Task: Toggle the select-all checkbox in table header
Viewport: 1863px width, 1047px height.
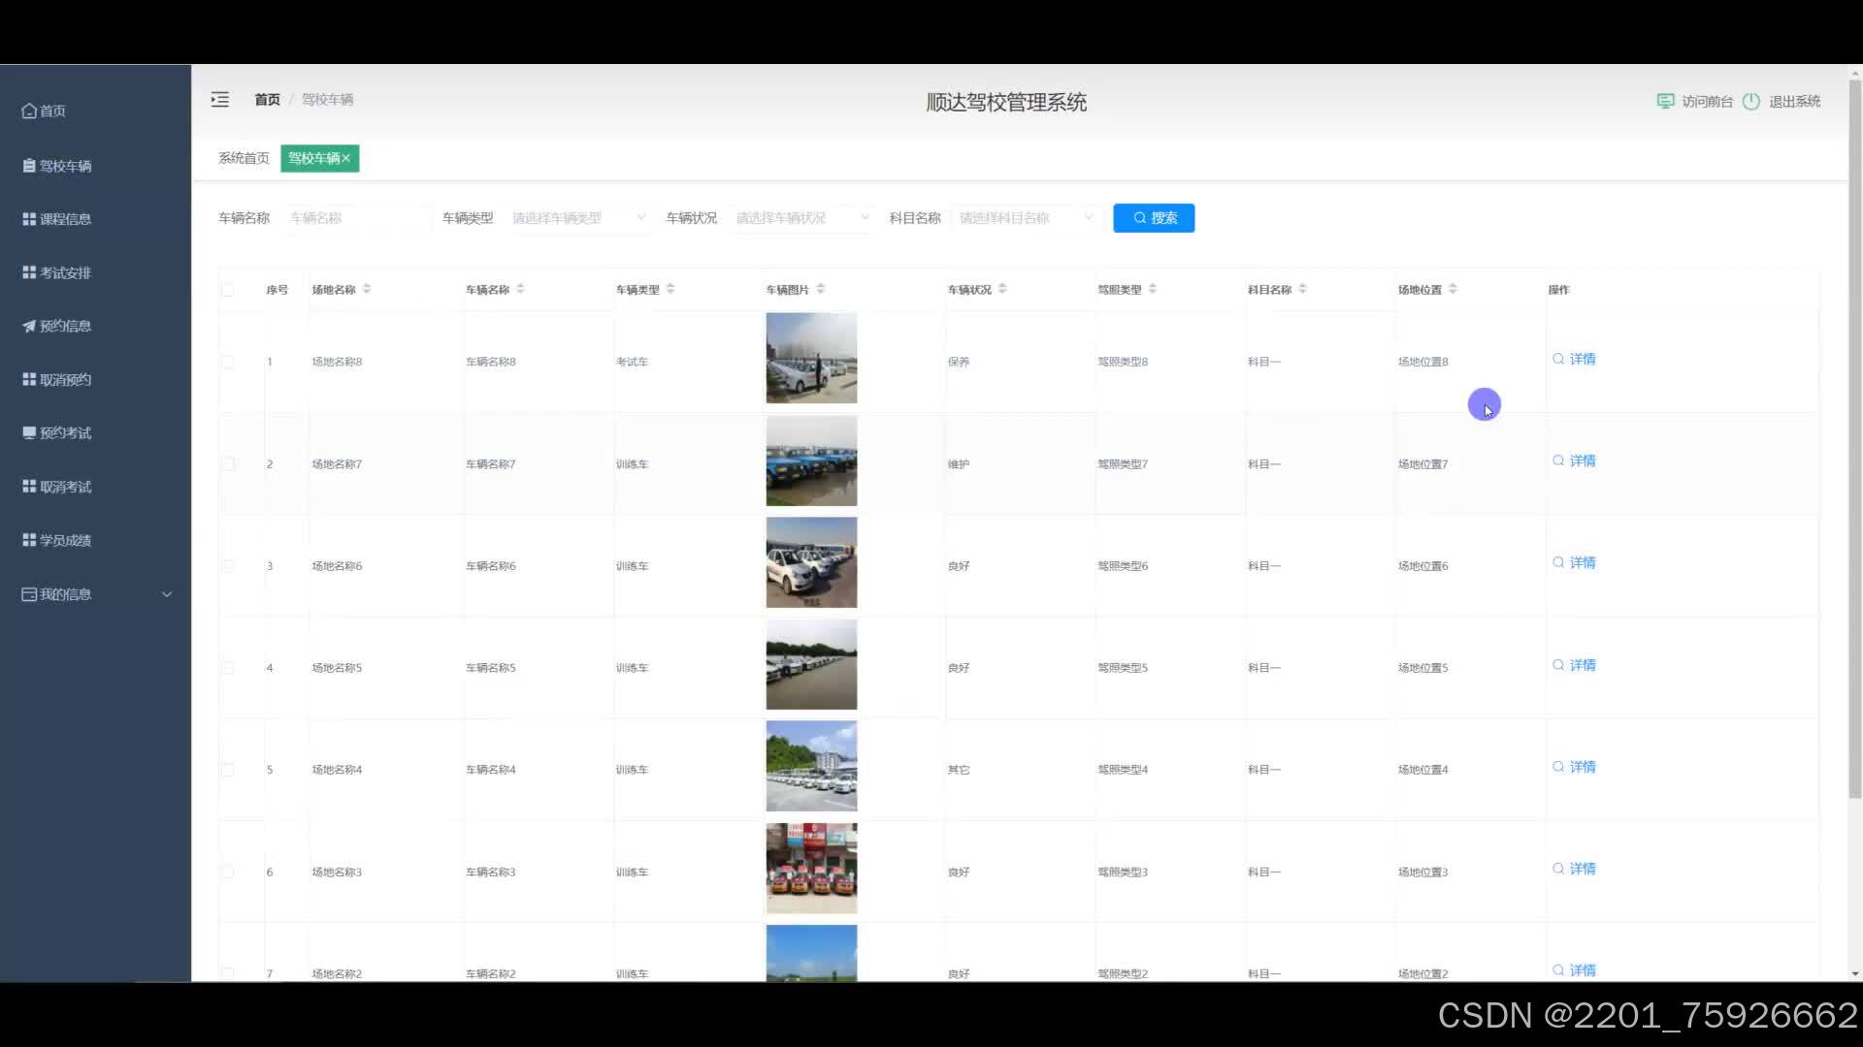Action: 227,290
